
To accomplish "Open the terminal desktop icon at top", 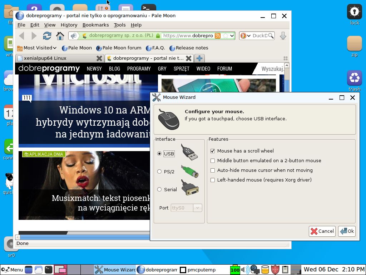I will 148,8.
